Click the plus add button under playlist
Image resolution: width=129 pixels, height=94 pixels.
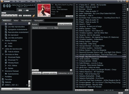coord(77,90)
